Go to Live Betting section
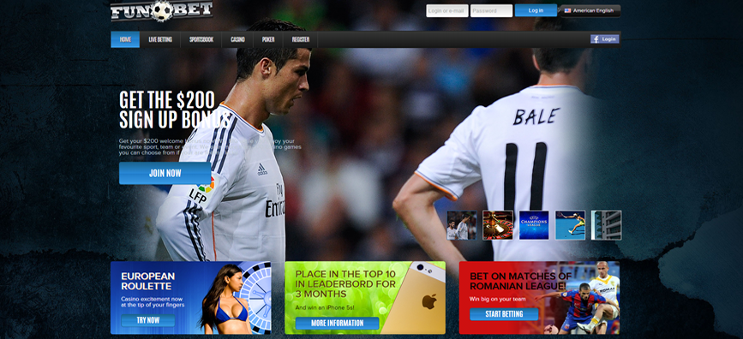Image resolution: width=743 pixels, height=339 pixels. [x=160, y=39]
